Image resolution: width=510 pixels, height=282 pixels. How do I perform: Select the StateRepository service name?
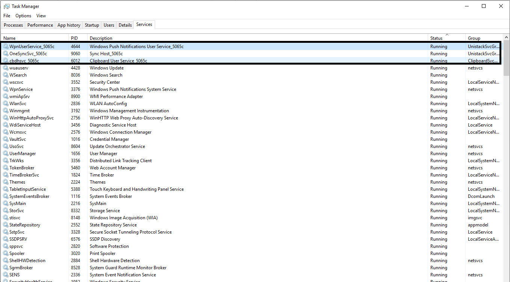pyautogui.click(x=25, y=225)
